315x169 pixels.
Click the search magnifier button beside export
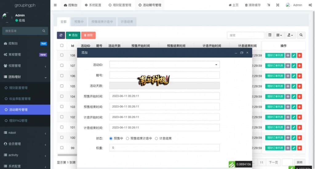tap(301, 35)
